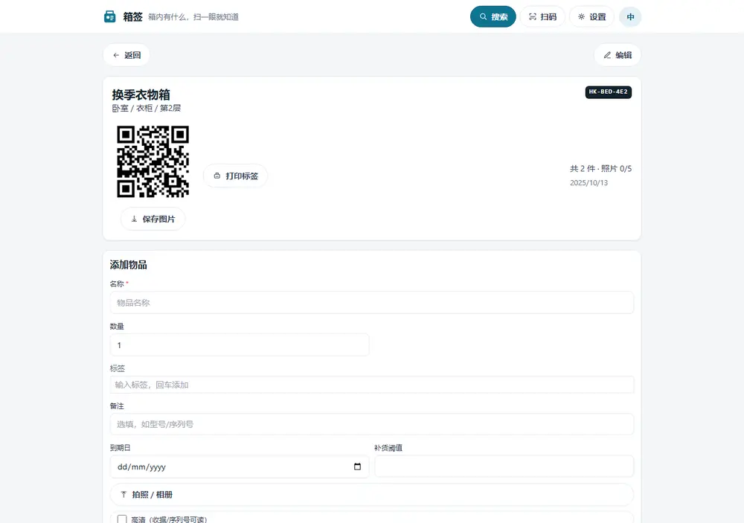The width and height of the screenshot is (744, 523).
Task: Click the 标签 tag input field
Action: (x=372, y=385)
